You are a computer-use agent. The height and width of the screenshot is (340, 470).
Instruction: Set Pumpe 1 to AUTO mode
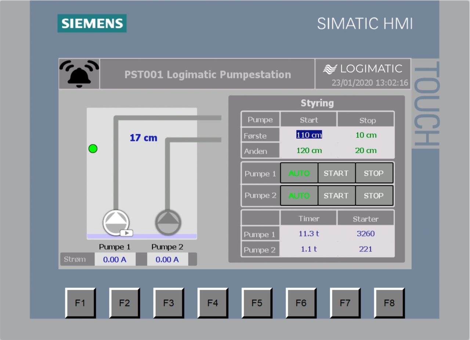[299, 173]
